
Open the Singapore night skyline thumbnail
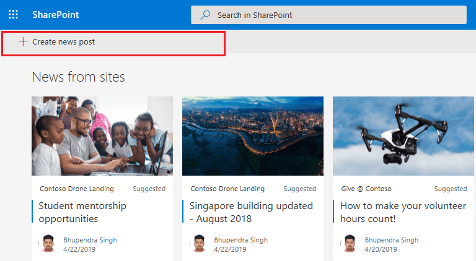pyautogui.click(x=253, y=135)
